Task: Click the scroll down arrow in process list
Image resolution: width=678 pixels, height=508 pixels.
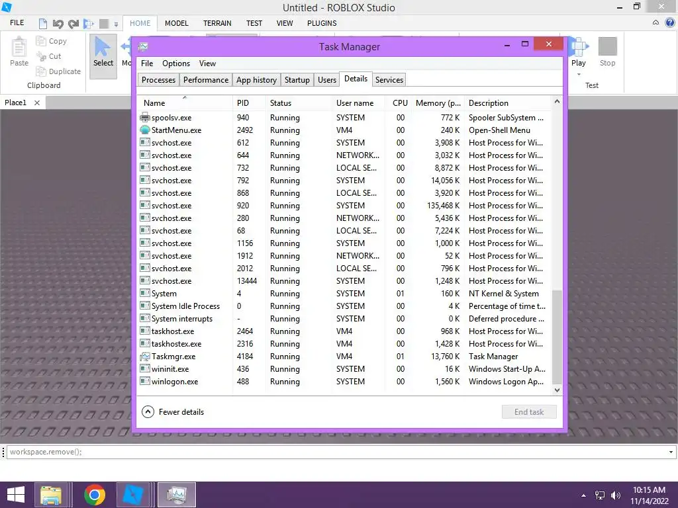Action: point(557,390)
